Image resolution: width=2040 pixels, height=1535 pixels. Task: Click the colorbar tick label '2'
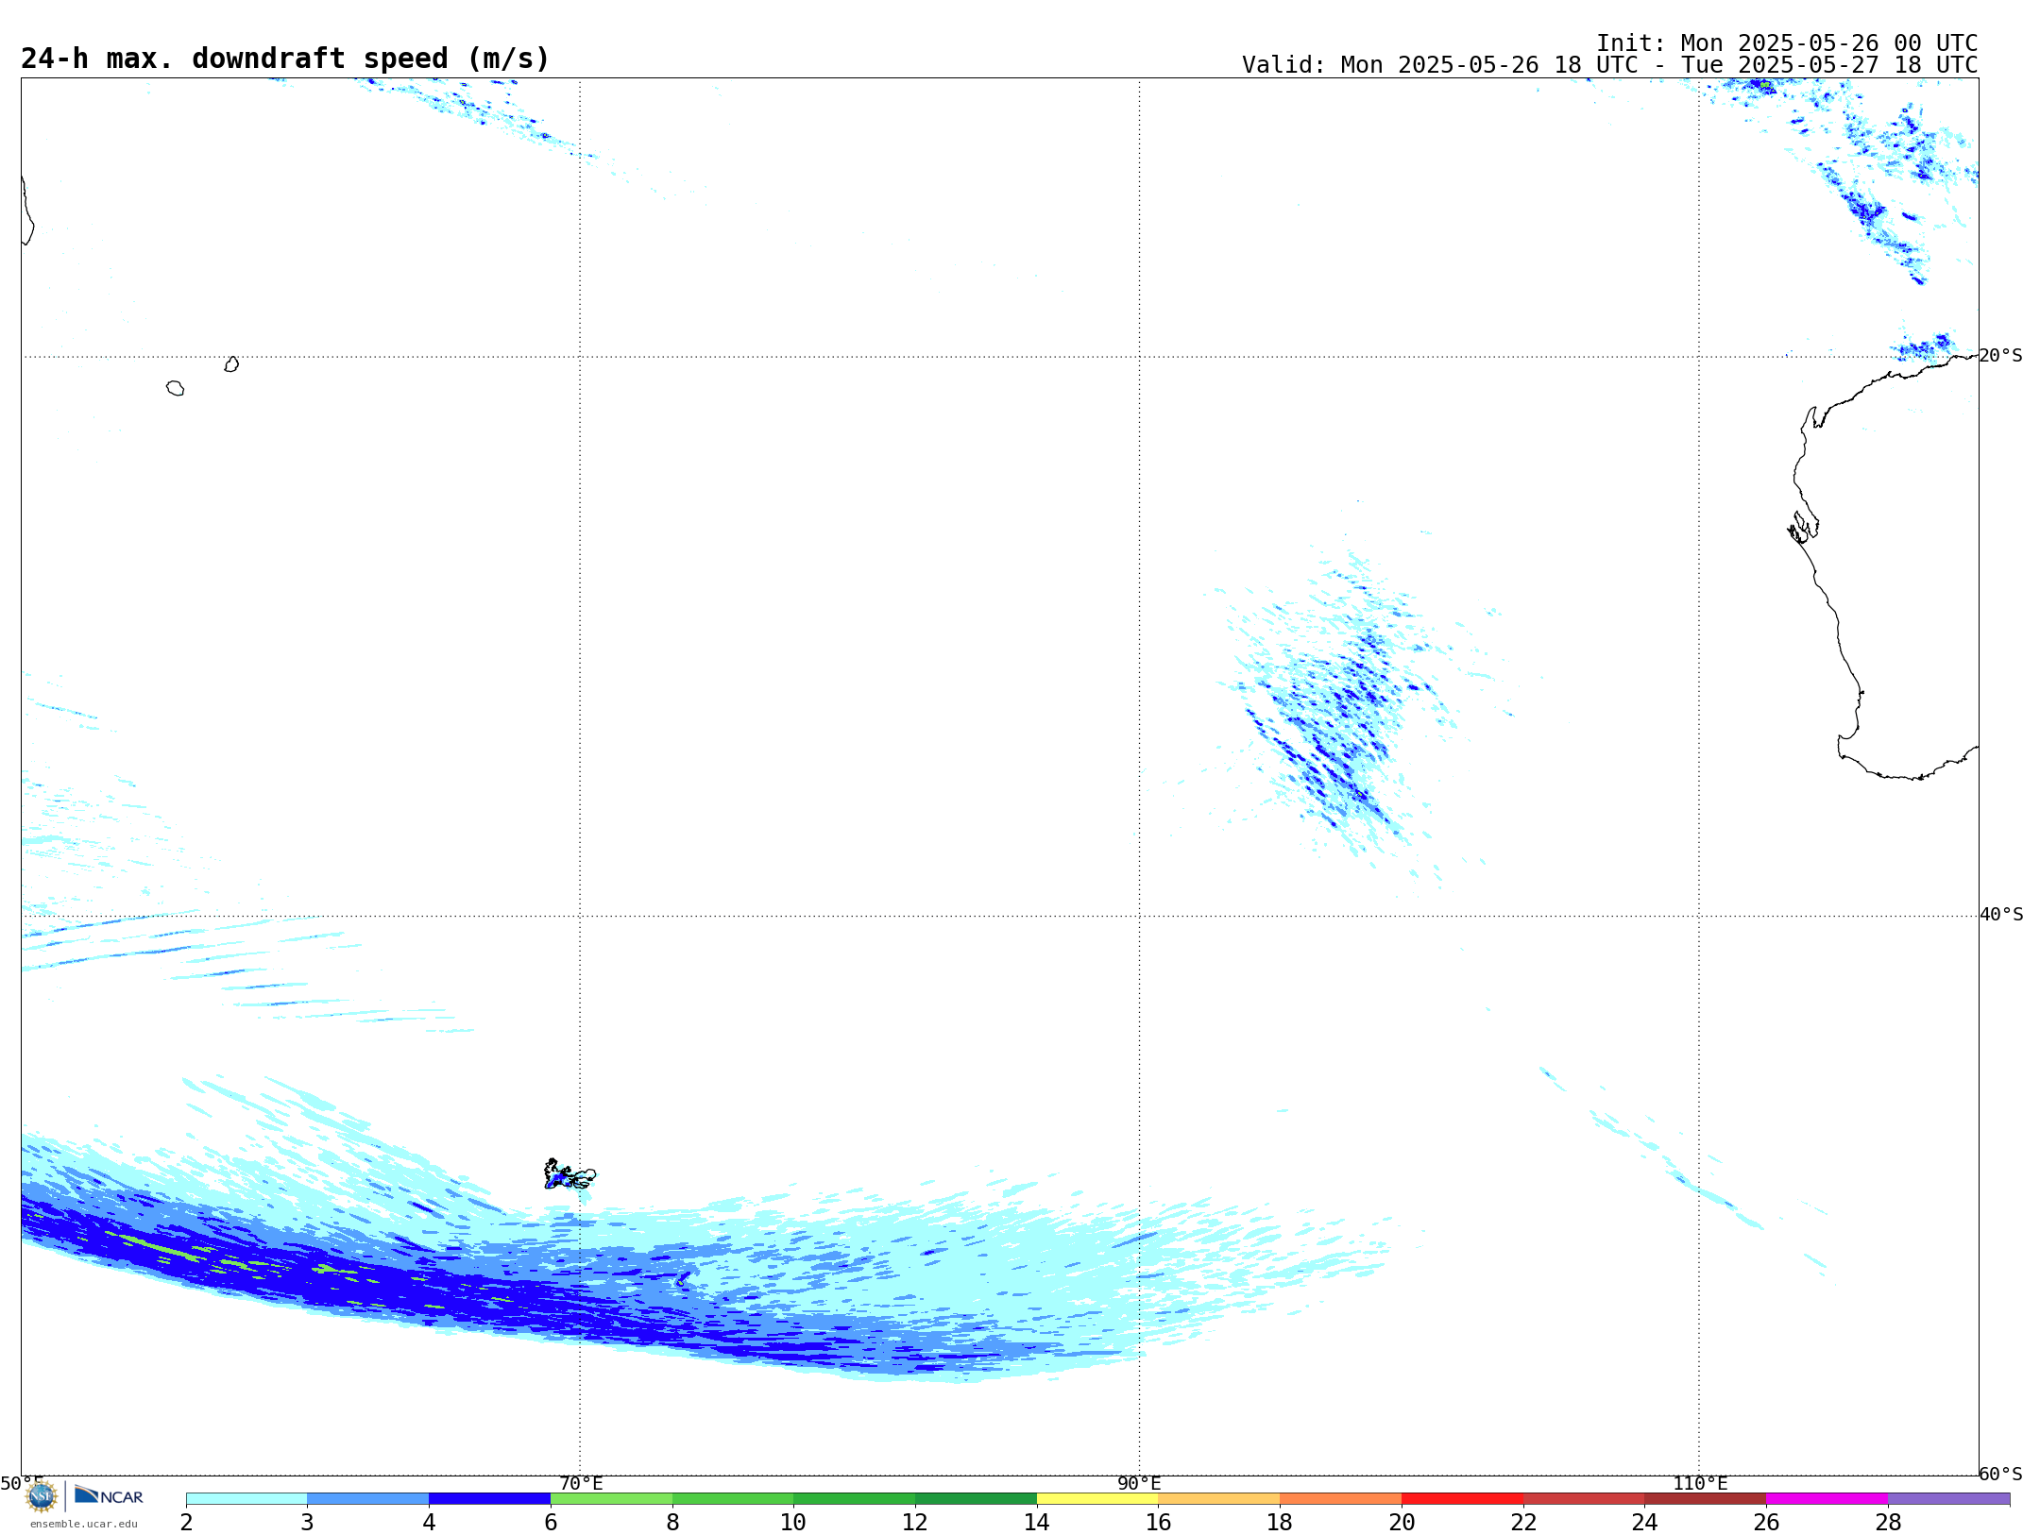tap(187, 1523)
